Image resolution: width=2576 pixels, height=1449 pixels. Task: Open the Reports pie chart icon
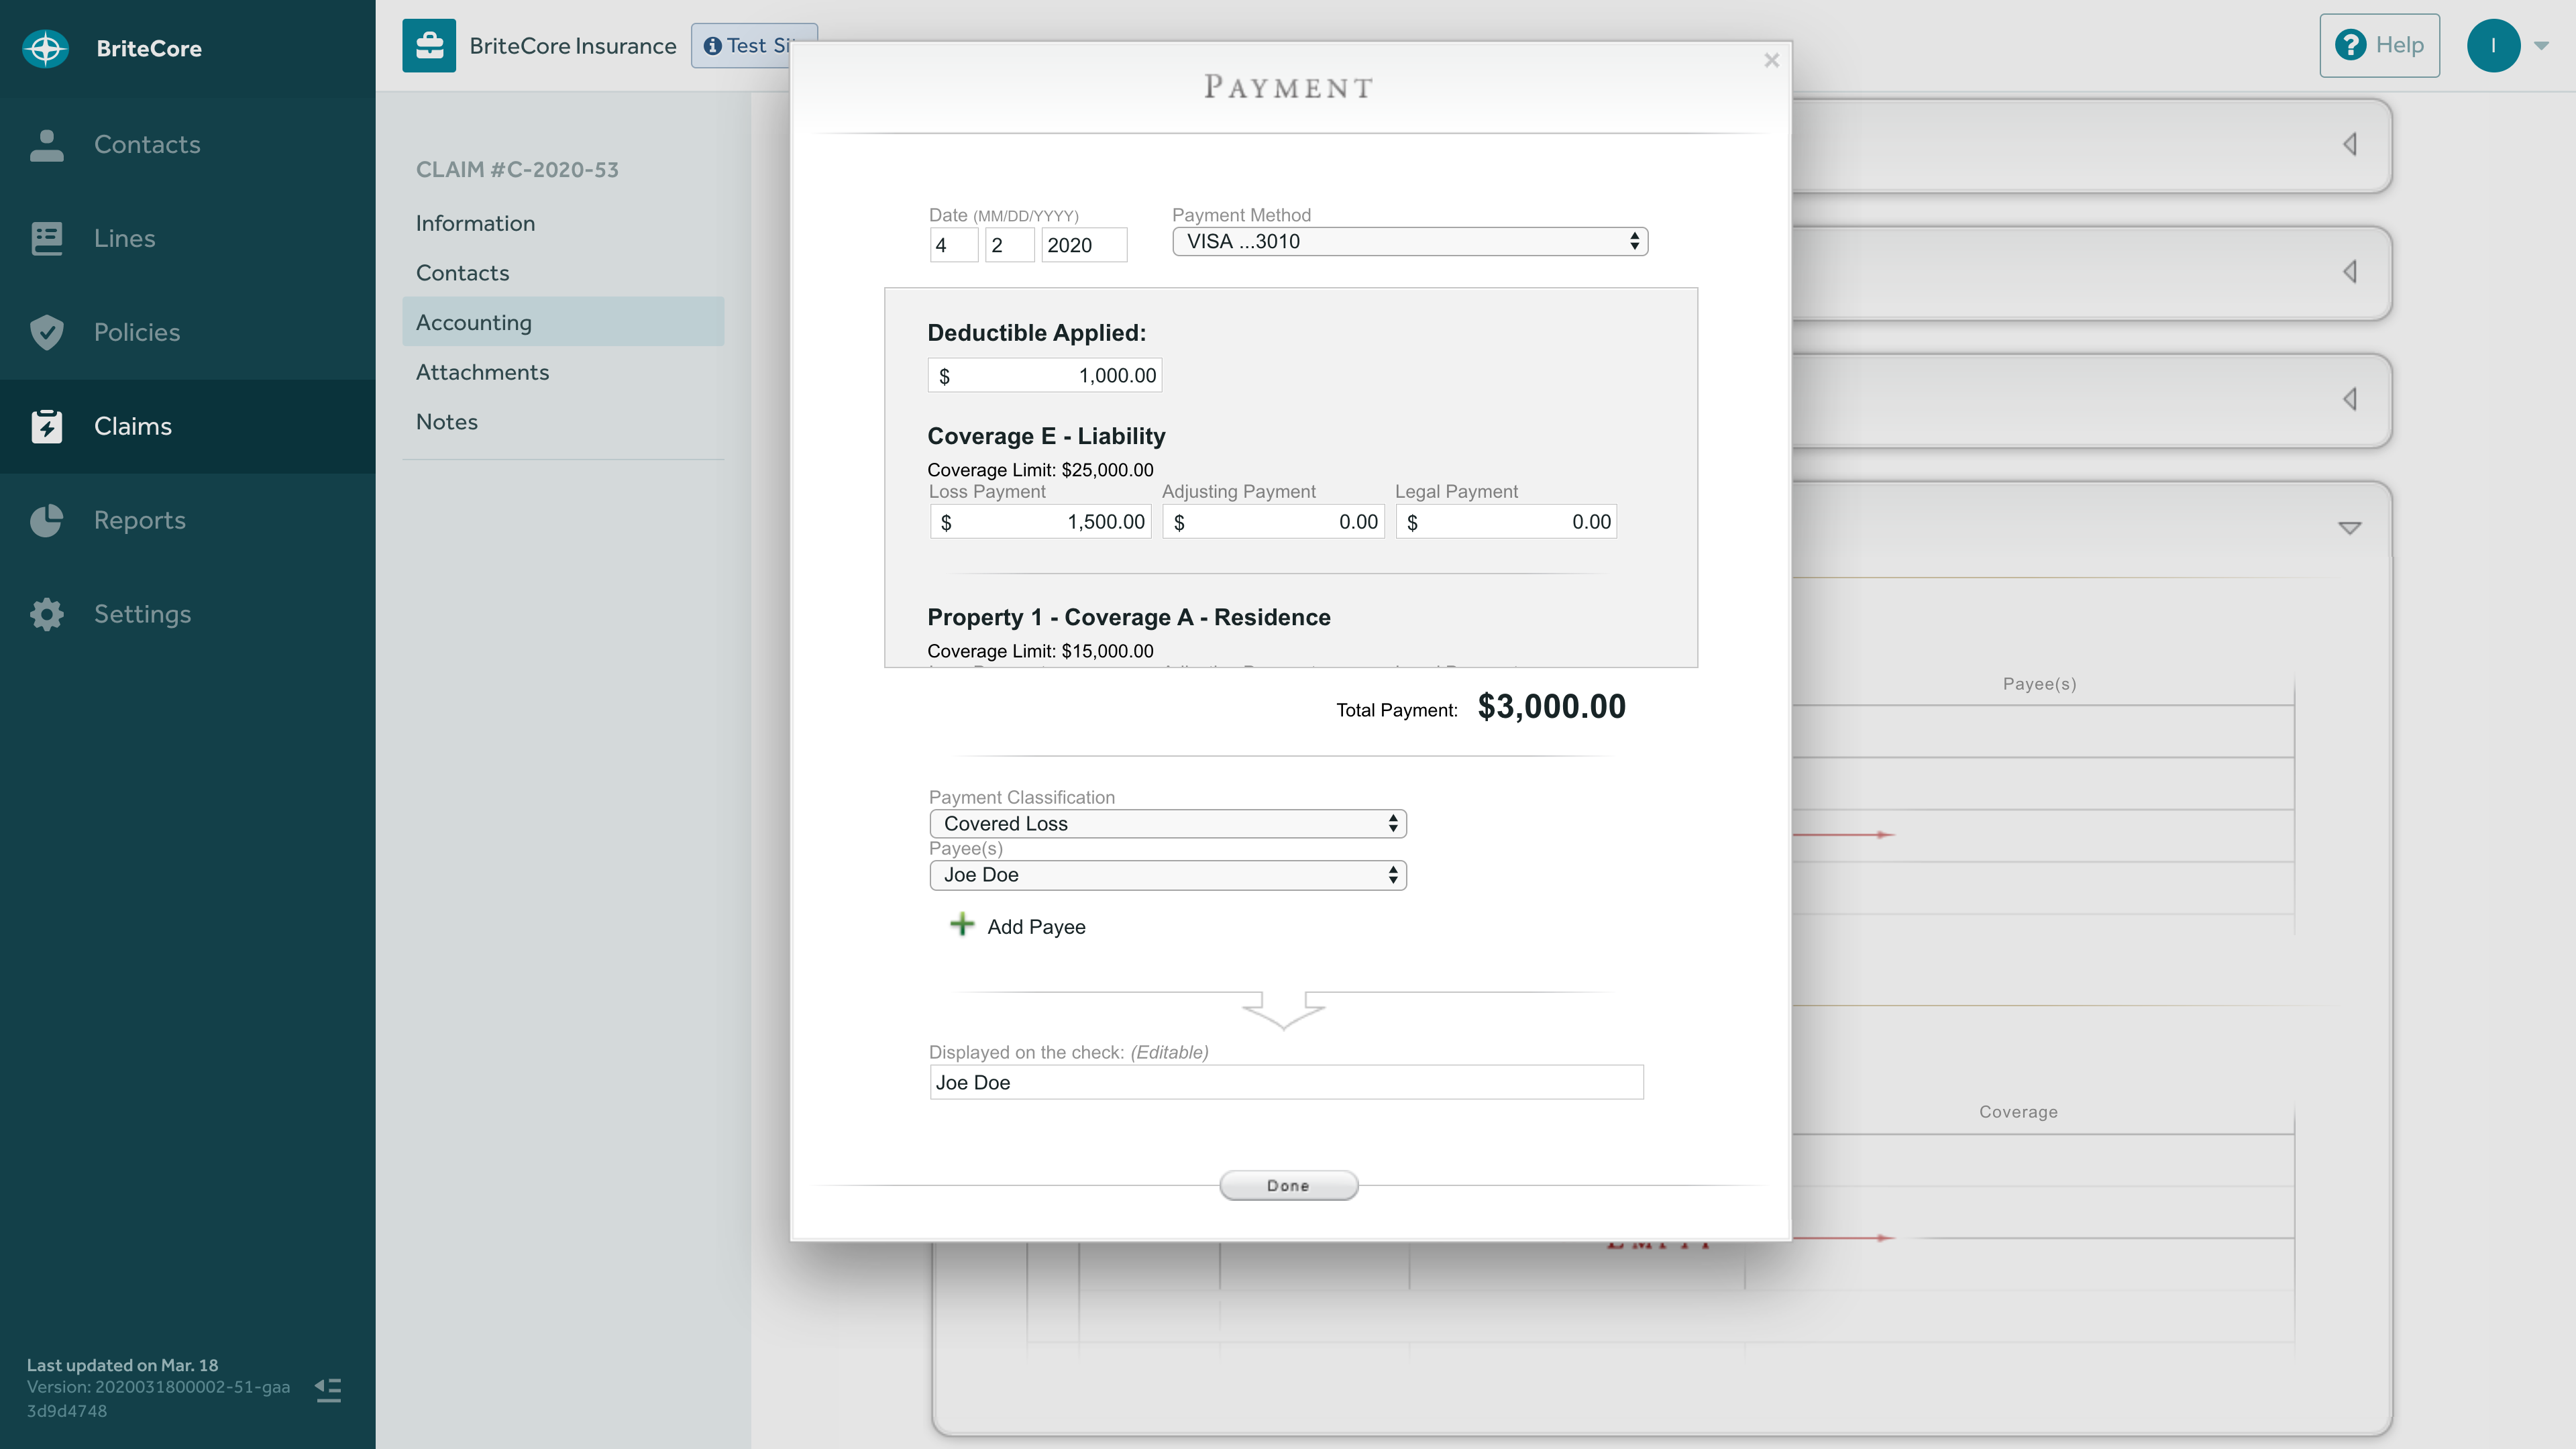[46, 520]
